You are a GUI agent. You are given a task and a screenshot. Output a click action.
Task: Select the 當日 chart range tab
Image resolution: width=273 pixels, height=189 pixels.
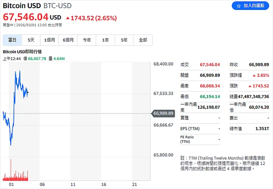pyautogui.click(x=13, y=40)
